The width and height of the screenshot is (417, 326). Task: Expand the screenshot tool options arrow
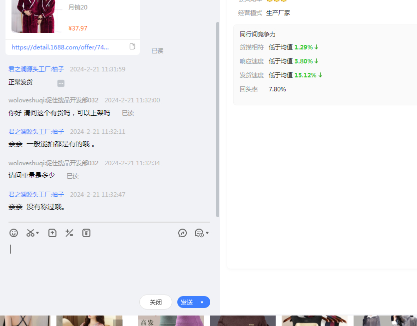(x=37, y=233)
